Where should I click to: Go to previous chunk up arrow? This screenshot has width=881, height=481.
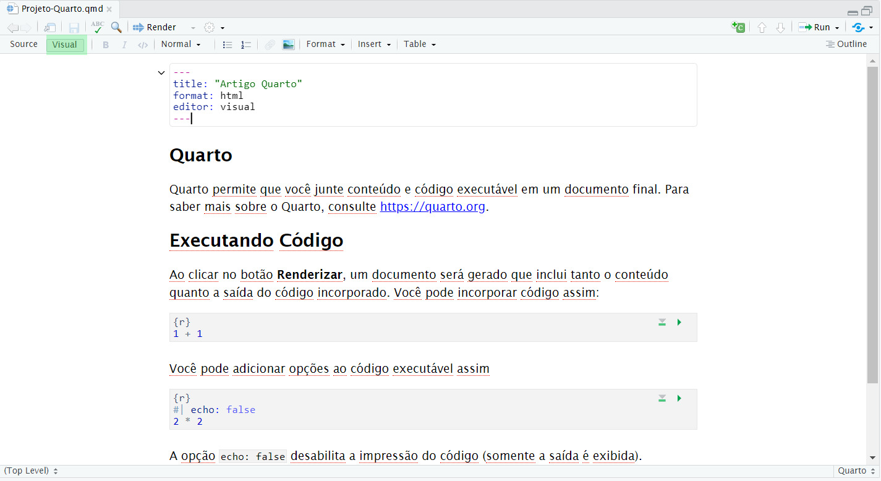(762, 28)
